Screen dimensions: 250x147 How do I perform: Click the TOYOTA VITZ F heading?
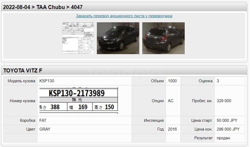[x=23, y=71]
